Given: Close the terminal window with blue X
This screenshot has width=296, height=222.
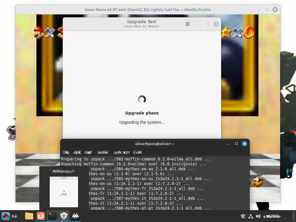Looking at the screenshot, I should pyautogui.click(x=245, y=144).
